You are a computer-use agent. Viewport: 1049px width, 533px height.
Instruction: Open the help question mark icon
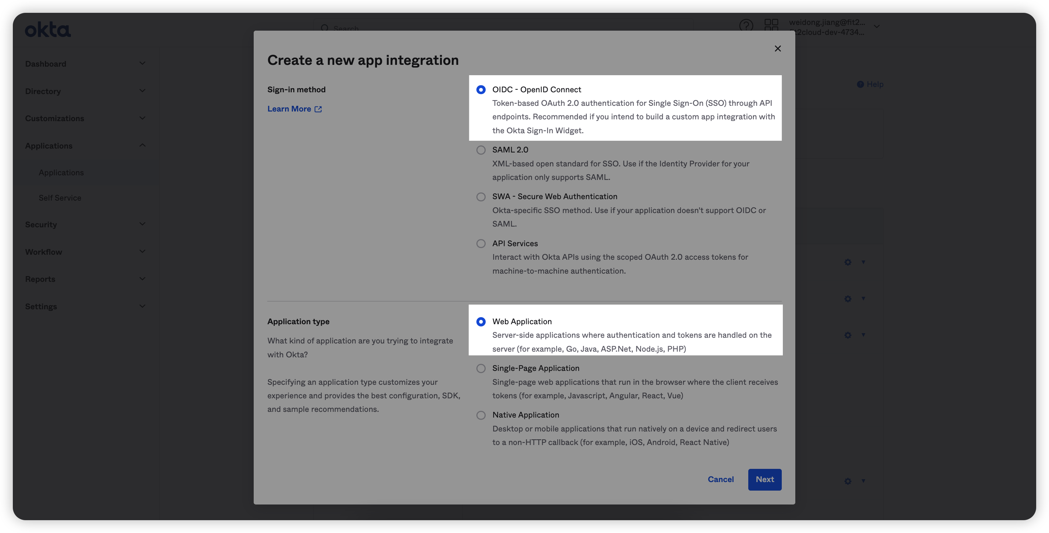[x=746, y=26]
